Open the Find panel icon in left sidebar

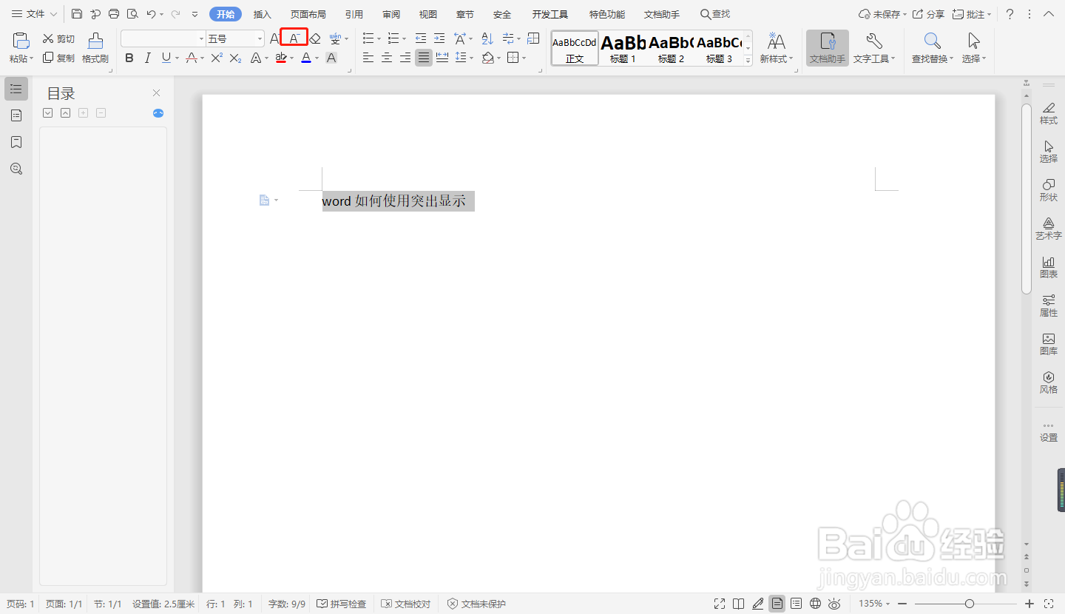tap(16, 169)
